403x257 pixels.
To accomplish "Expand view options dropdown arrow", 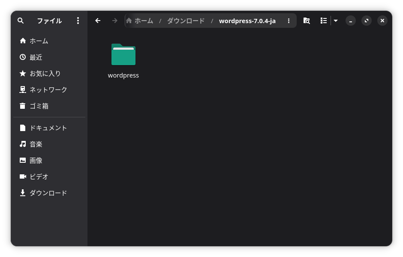I will [336, 21].
